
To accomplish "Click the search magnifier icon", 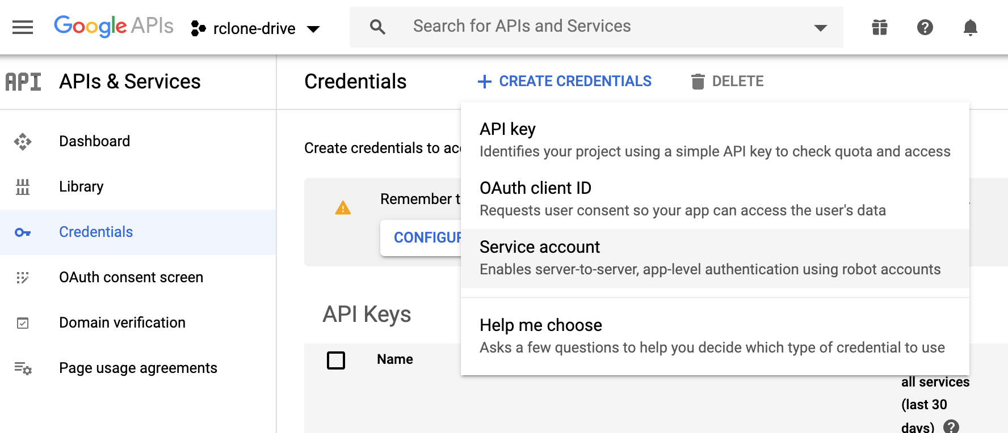I will pyautogui.click(x=377, y=27).
